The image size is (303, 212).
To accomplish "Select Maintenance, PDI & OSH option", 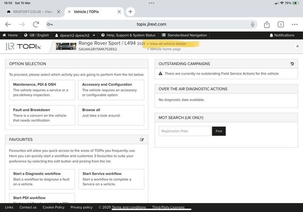I will tap(42, 90).
